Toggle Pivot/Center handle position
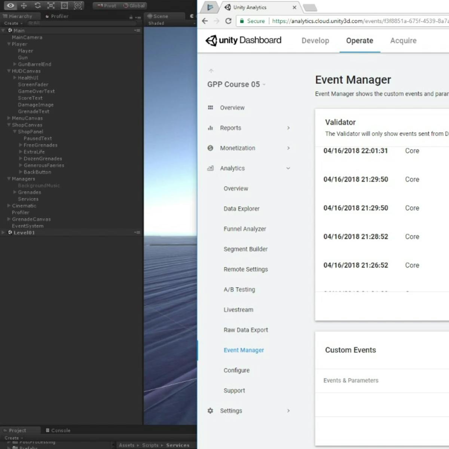This screenshot has height=449, width=449. (107, 6)
